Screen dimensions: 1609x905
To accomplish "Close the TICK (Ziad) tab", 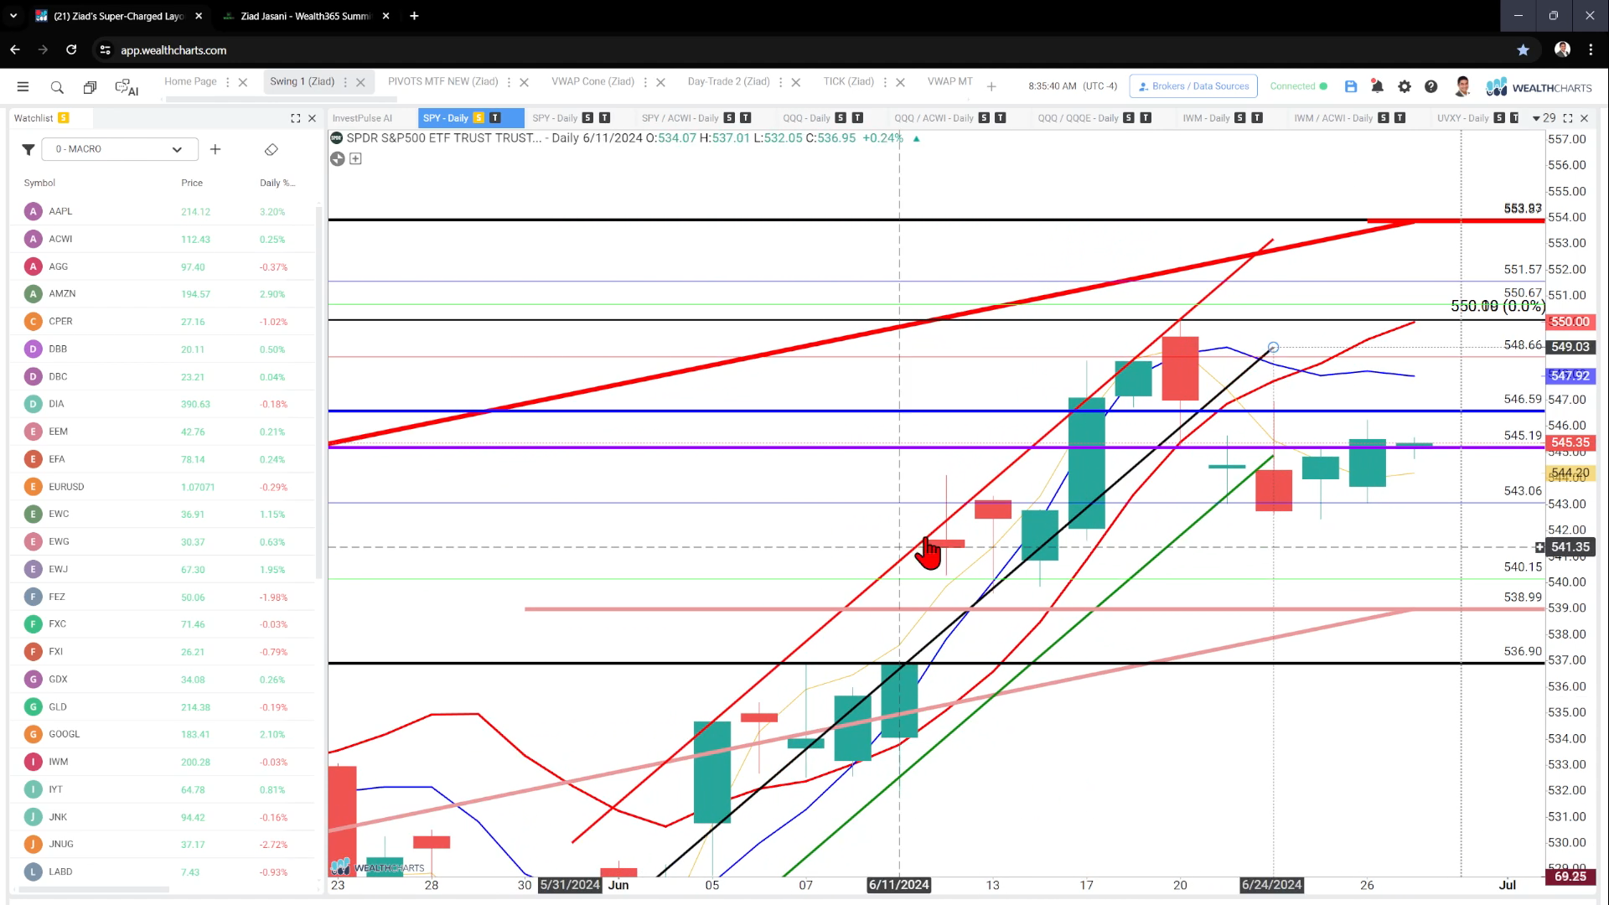I will (x=900, y=82).
